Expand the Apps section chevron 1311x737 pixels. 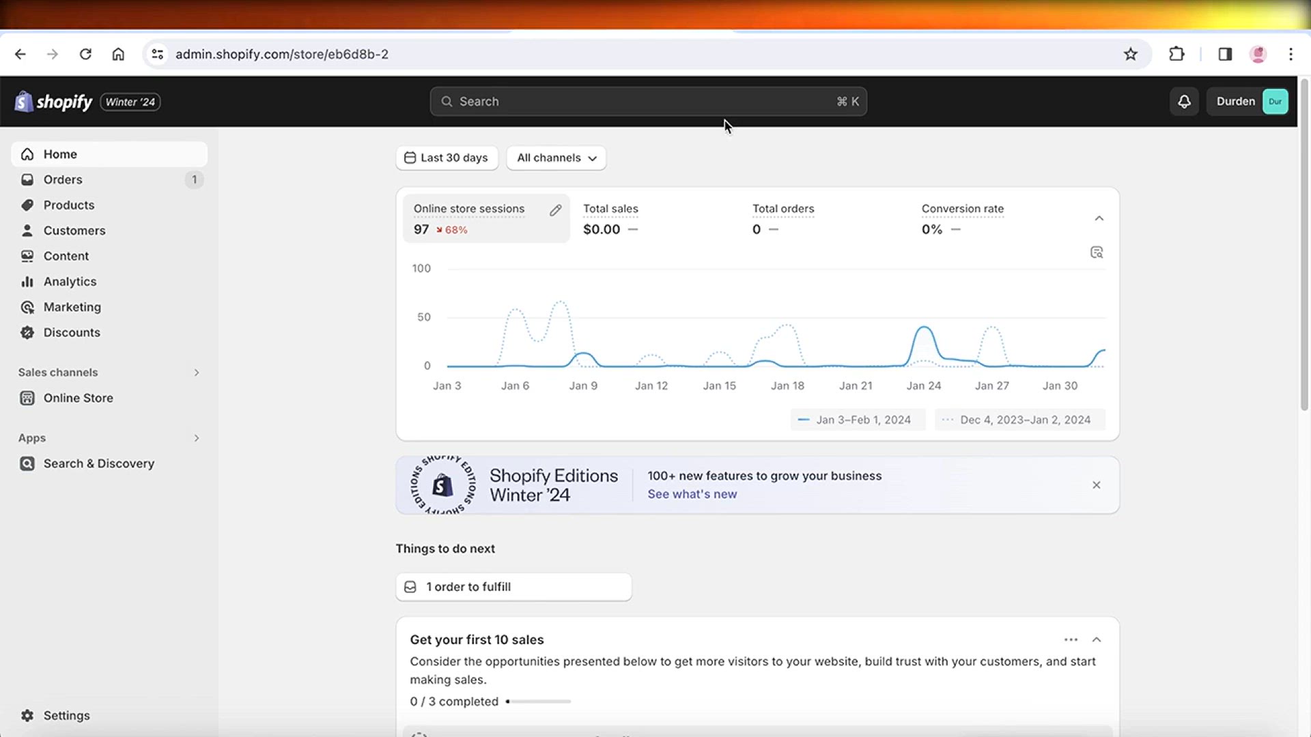point(197,438)
